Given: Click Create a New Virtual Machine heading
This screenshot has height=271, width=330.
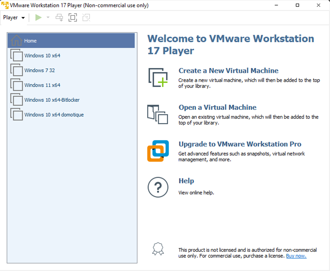Looking at the screenshot, I should click(228, 70).
